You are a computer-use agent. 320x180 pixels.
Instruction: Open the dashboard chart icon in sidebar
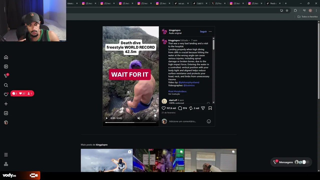click(6, 113)
